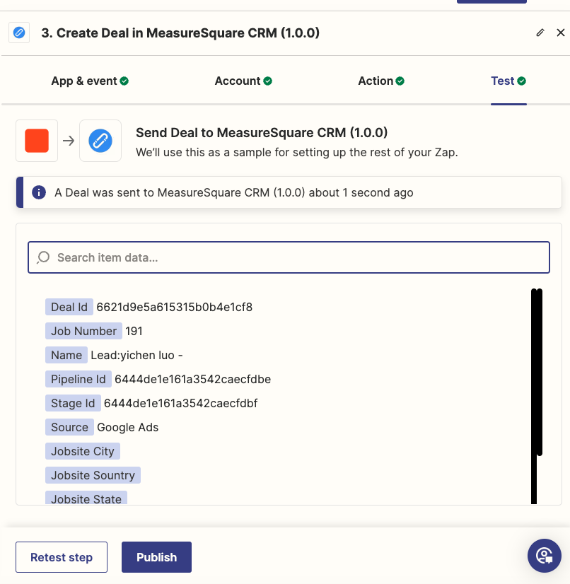Screen dimensions: 570x584
Task: Click the MeasureSquare app icon beside step title
Action: 19,33
